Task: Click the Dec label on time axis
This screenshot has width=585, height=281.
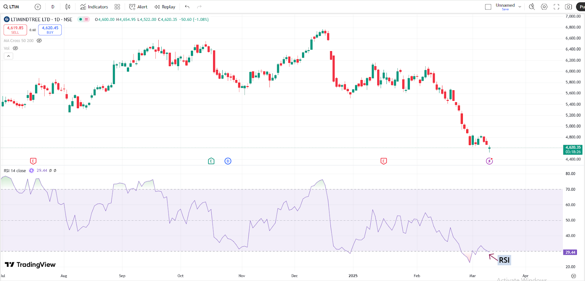Action: [294, 276]
